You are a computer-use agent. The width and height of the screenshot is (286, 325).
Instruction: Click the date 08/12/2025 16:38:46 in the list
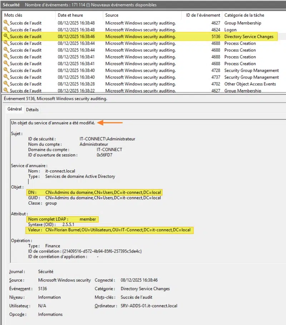point(76,36)
